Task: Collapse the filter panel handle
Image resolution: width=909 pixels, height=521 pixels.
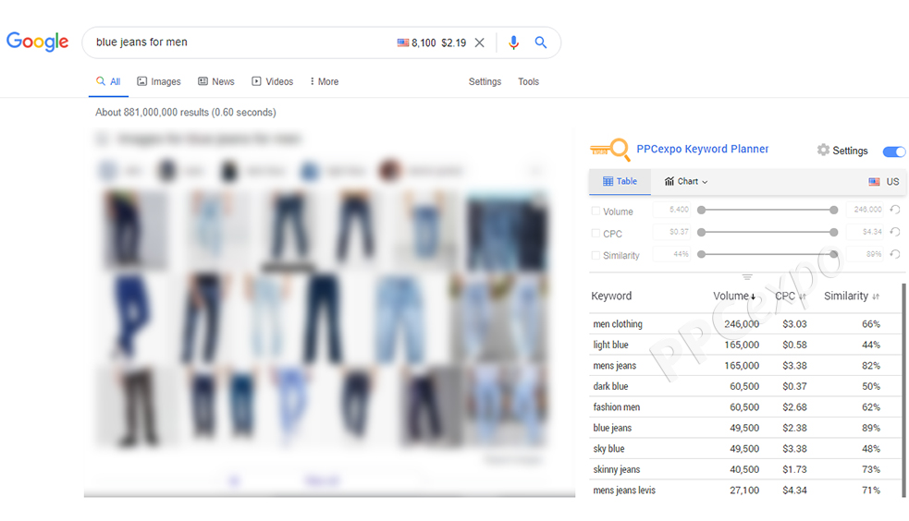Action: pyautogui.click(x=747, y=277)
